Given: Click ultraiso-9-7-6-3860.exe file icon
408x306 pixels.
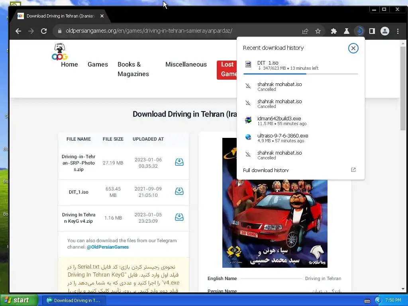Looking at the screenshot, I should pyautogui.click(x=248, y=137).
